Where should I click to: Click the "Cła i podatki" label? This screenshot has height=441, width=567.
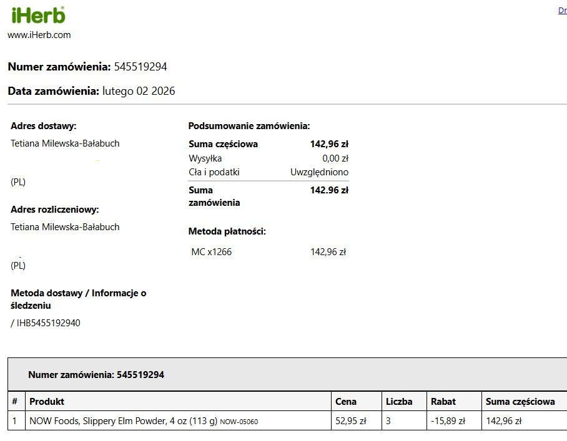click(x=214, y=172)
